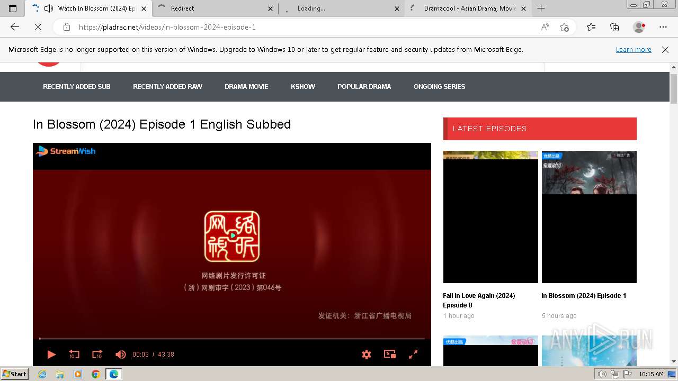The width and height of the screenshot is (678, 381).
Task: Open the media player taskbar icon
Action: pos(78,374)
